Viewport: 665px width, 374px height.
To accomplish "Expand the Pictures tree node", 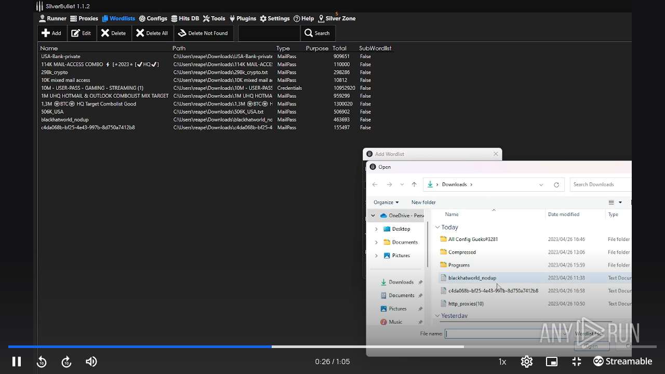I will 377,256.
